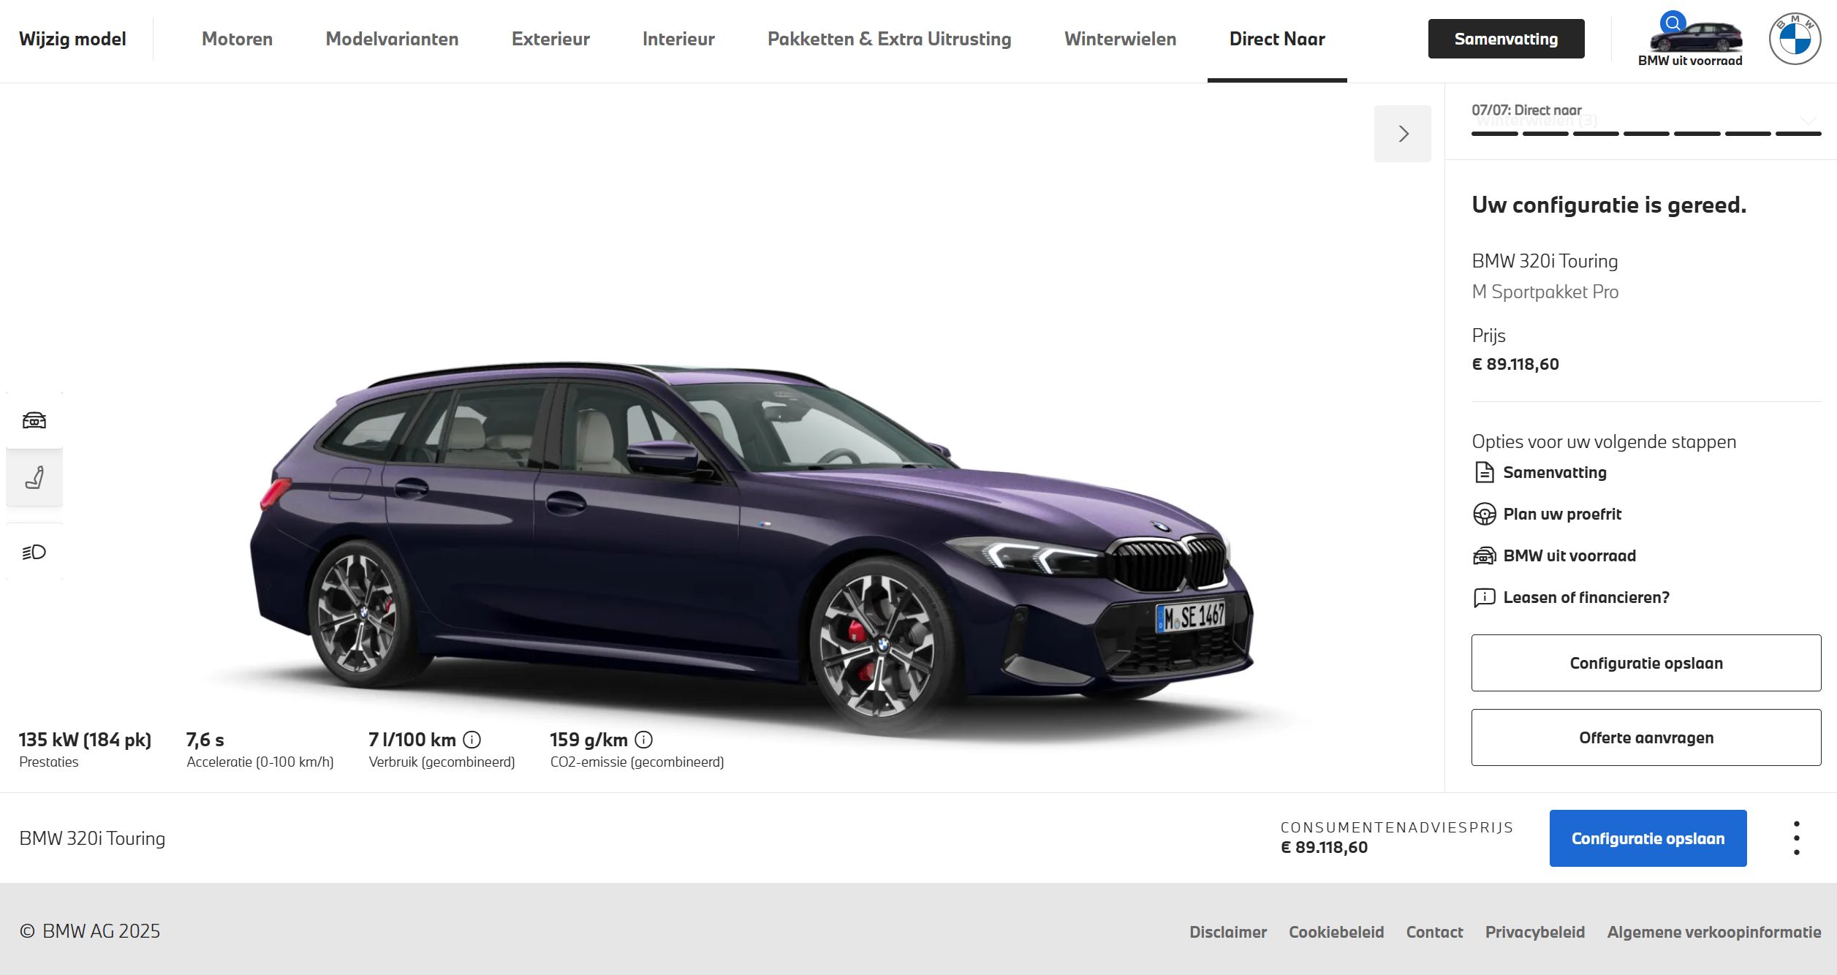Viewport: 1837px width, 975px height.
Task: Go to the Winterwielen tab
Action: 1121,39
